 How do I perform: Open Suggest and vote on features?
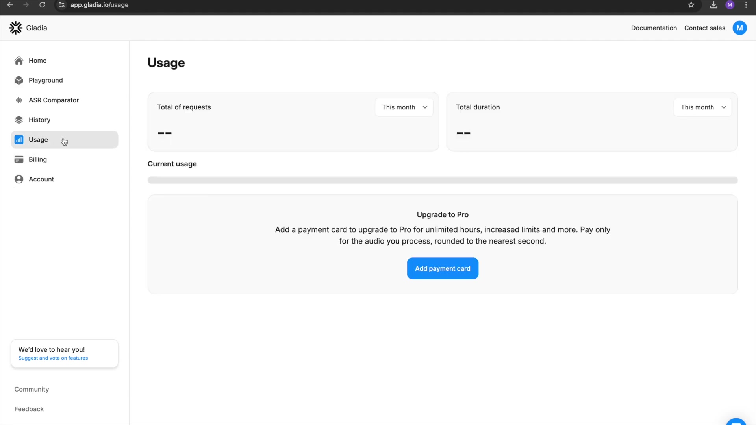[x=52, y=358]
